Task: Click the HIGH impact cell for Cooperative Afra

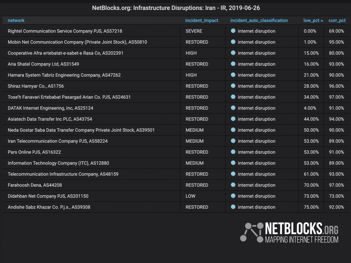Action: coord(191,53)
